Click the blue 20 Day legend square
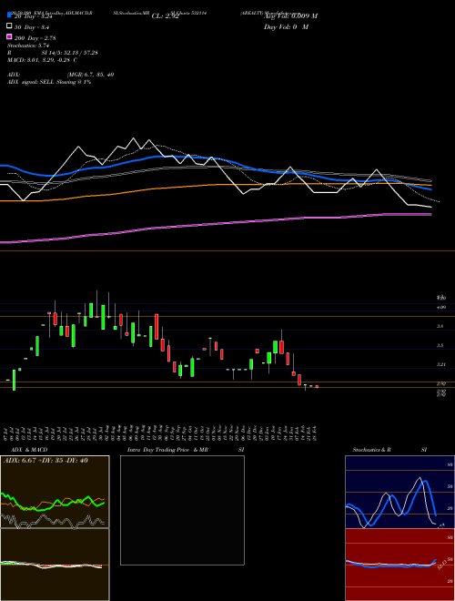455x601 pixels. 9,15
